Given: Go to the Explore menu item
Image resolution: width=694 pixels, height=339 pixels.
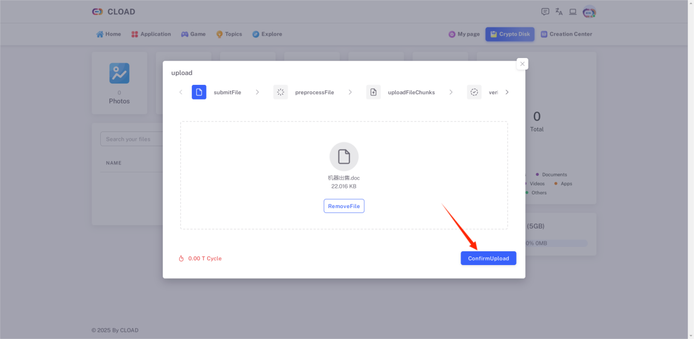Looking at the screenshot, I should pos(267,34).
